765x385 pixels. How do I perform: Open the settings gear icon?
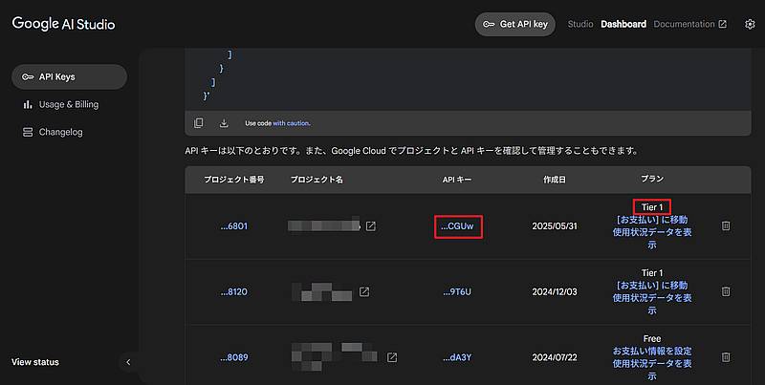(750, 24)
